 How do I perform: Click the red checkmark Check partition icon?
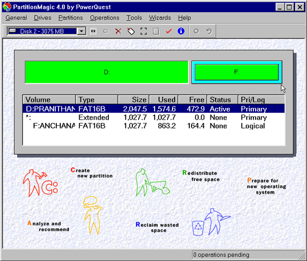pos(169,31)
